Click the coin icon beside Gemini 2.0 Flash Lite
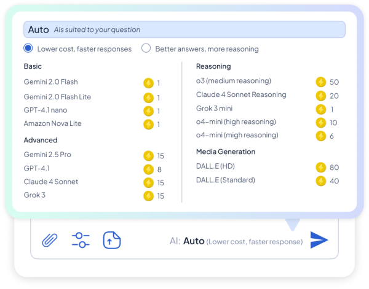 click(x=148, y=98)
